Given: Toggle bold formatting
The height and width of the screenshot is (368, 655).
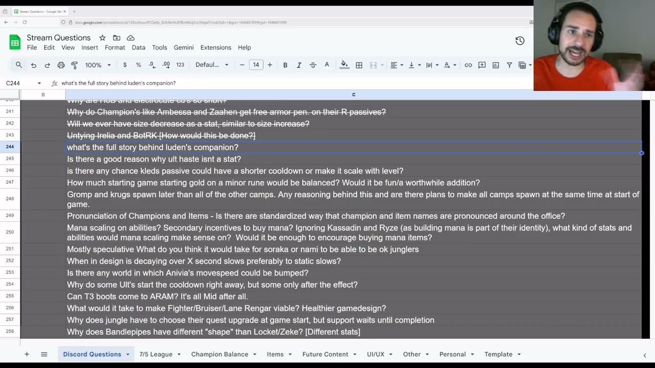Looking at the screenshot, I should click(285, 65).
